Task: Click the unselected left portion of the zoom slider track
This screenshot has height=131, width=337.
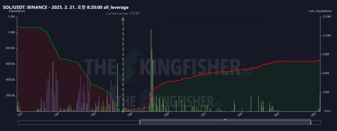Action: [x=78, y=123]
